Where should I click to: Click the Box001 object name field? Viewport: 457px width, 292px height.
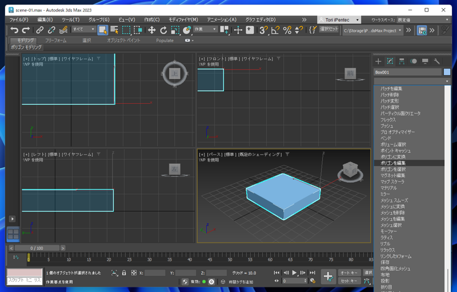407,72
